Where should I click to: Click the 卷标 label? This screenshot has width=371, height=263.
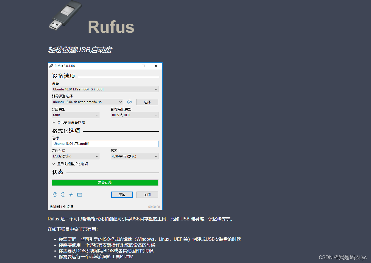[x=55, y=138]
